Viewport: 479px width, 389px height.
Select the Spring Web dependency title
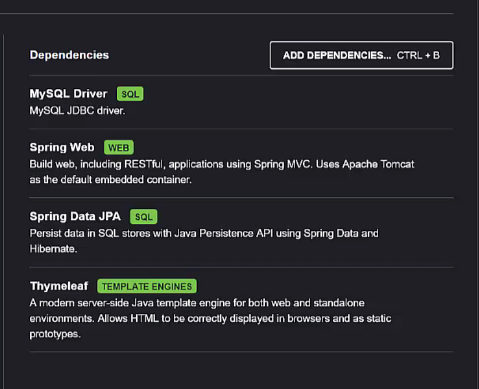tap(62, 148)
